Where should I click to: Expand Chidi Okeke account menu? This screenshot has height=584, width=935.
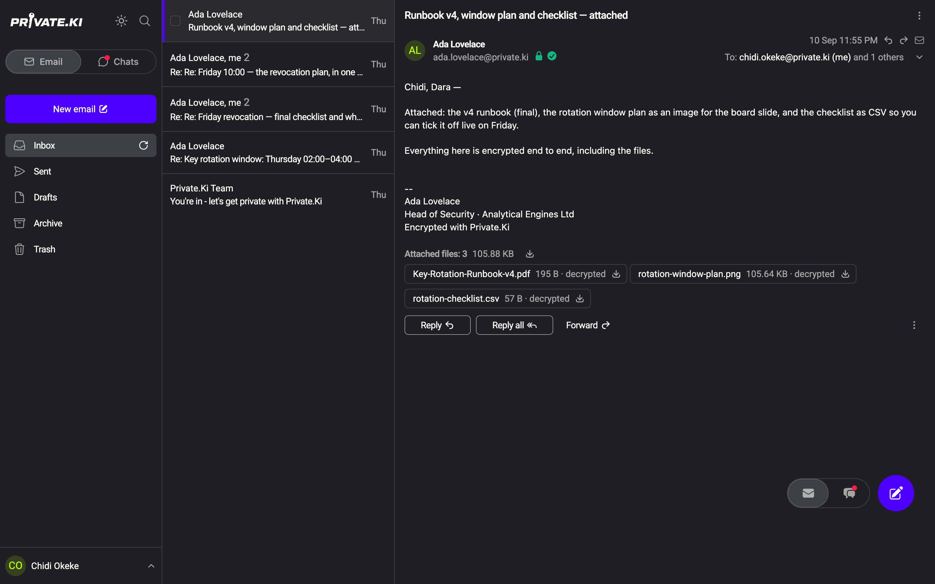point(151,566)
